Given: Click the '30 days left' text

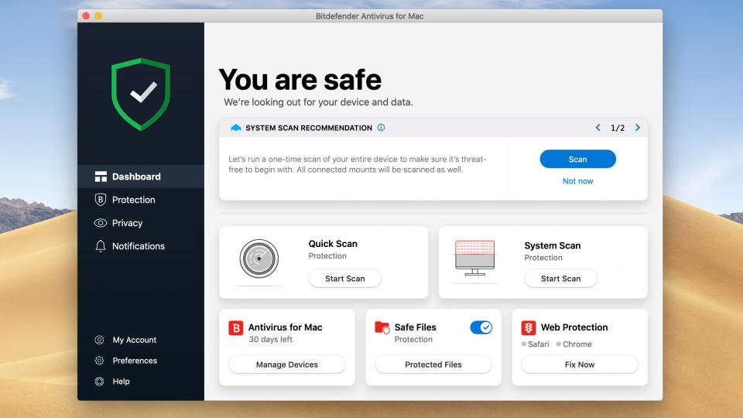Looking at the screenshot, I should [271, 339].
